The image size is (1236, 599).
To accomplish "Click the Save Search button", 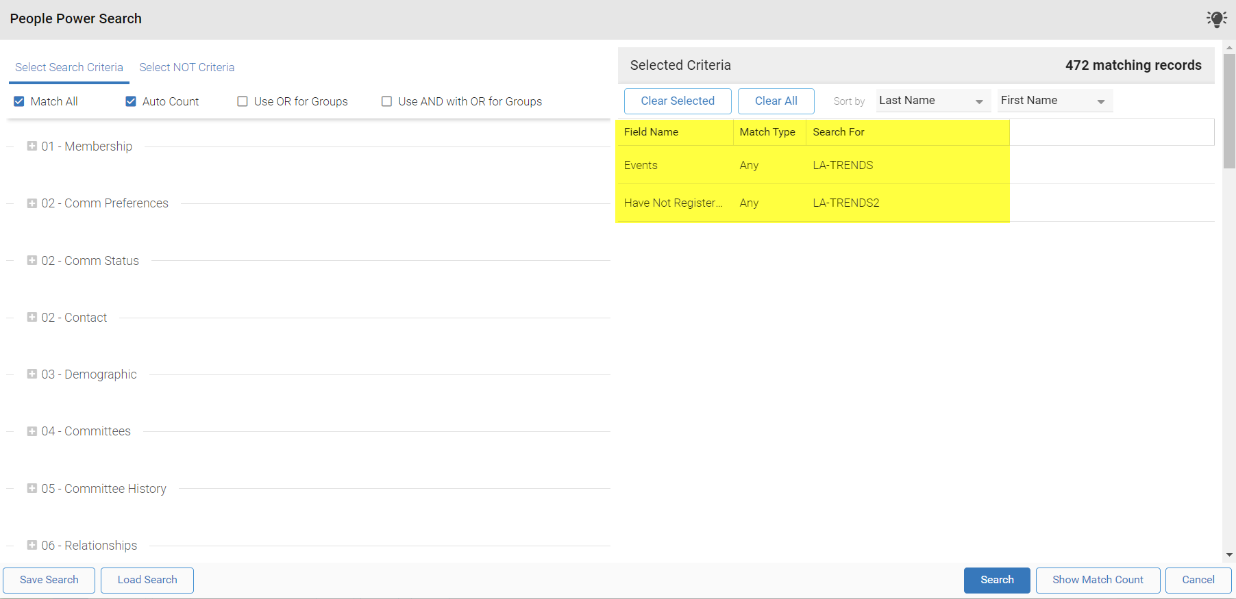I will click(x=49, y=580).
